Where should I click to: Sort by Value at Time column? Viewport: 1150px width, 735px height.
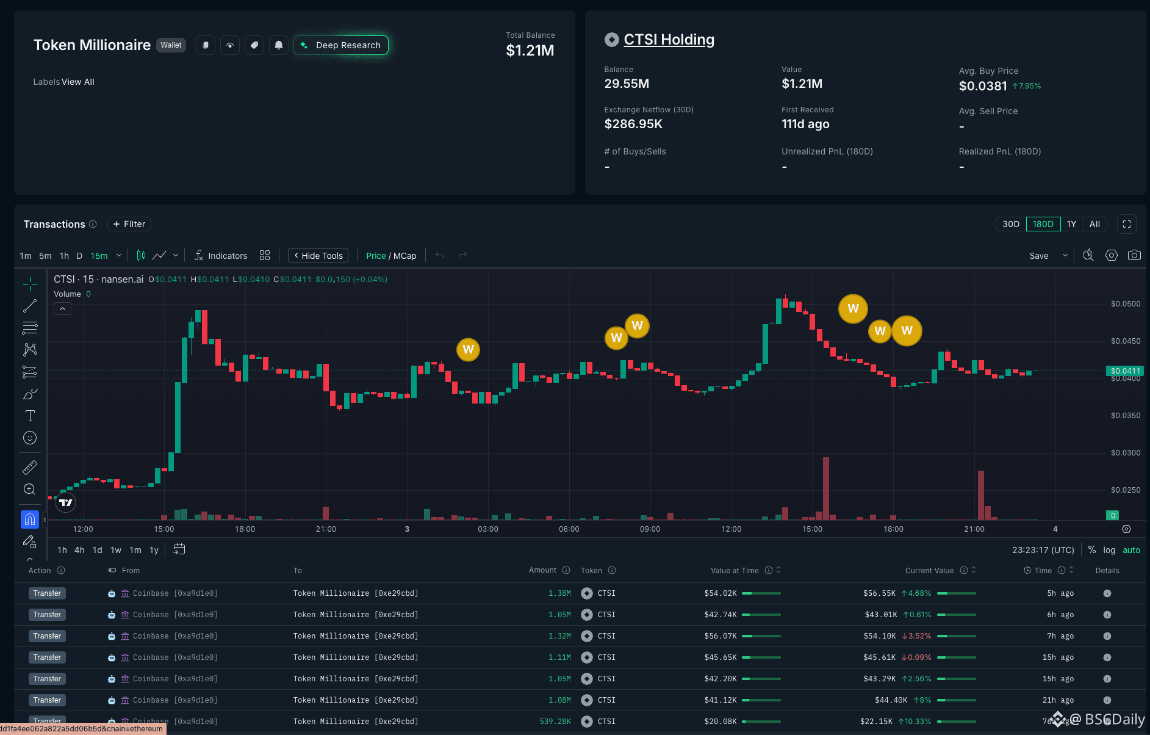click(x=778, y=570)
